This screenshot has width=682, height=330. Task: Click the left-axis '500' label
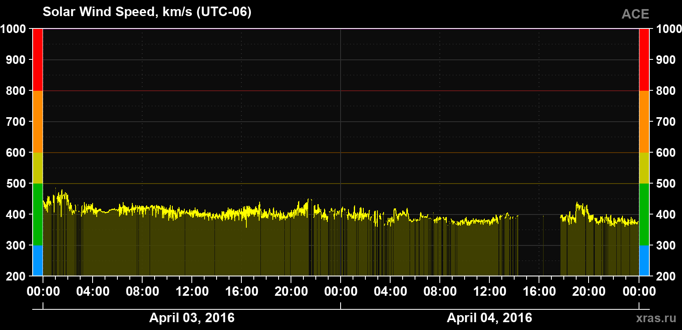(x=16, y=184)
